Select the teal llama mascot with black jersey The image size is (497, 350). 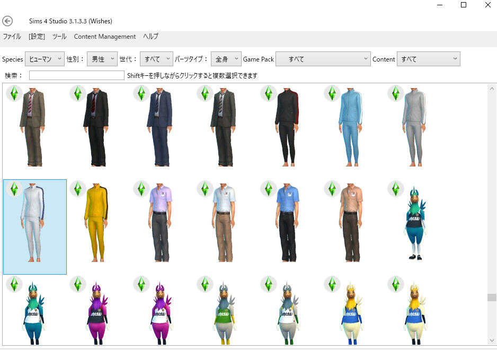[x=415, y=223]
